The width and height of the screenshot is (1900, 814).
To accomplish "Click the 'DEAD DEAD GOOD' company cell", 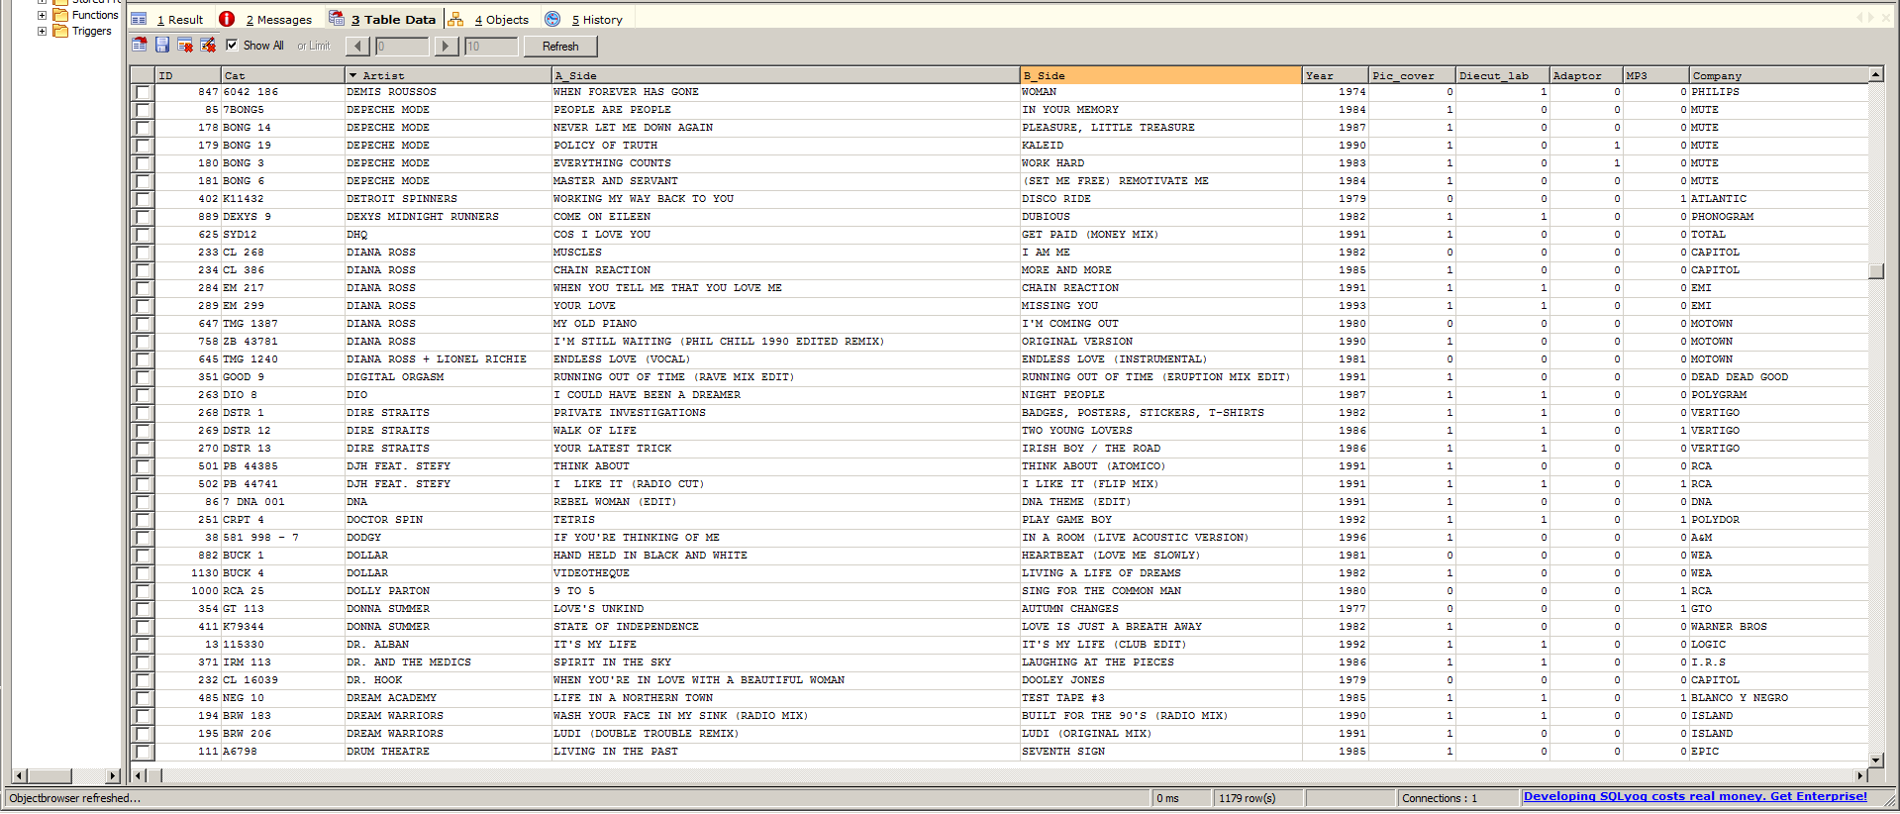I will point(1778,377).
